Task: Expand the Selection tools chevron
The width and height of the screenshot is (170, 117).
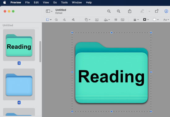Action: point(51,20)
